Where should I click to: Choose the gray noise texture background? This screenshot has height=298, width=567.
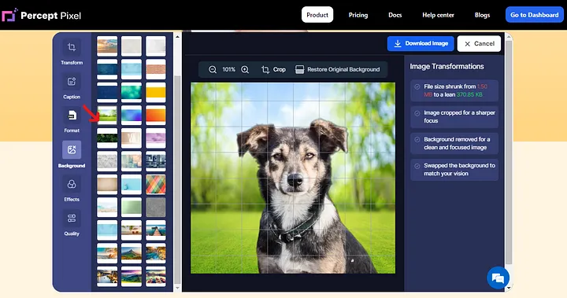[156, 207]
